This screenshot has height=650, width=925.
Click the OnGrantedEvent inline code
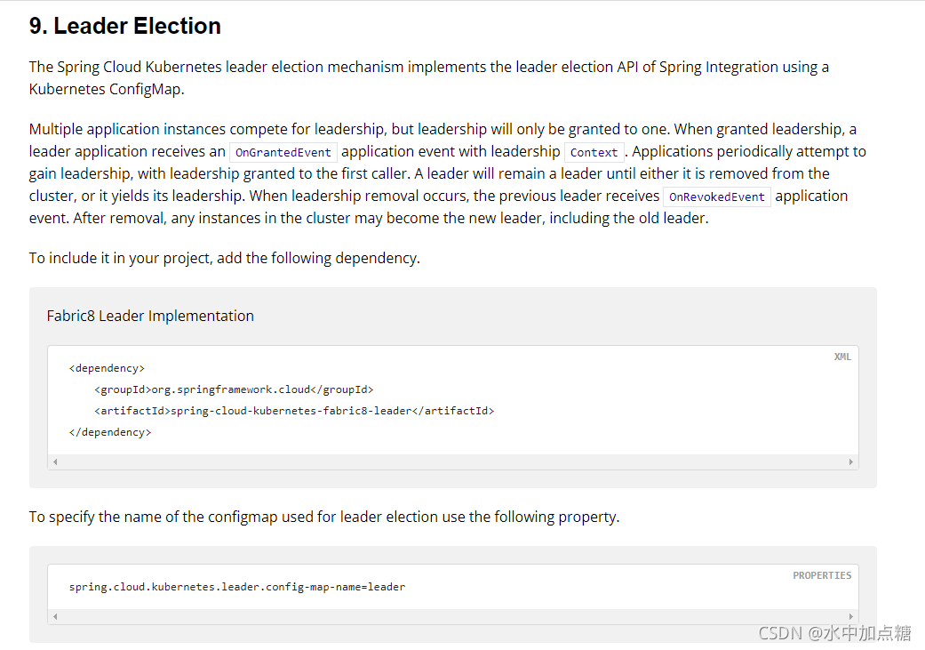(x=283, y=152)
